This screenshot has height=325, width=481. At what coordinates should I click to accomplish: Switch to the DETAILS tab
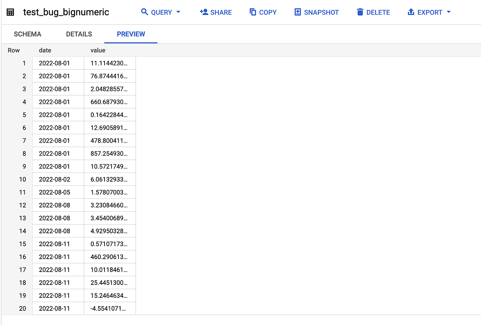pos(79,34)
